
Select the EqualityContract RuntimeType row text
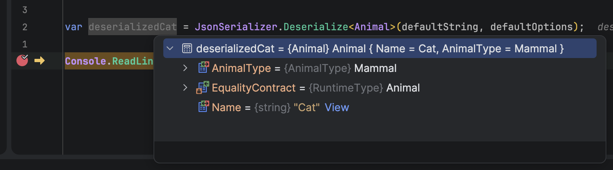[x=345, y=88]
